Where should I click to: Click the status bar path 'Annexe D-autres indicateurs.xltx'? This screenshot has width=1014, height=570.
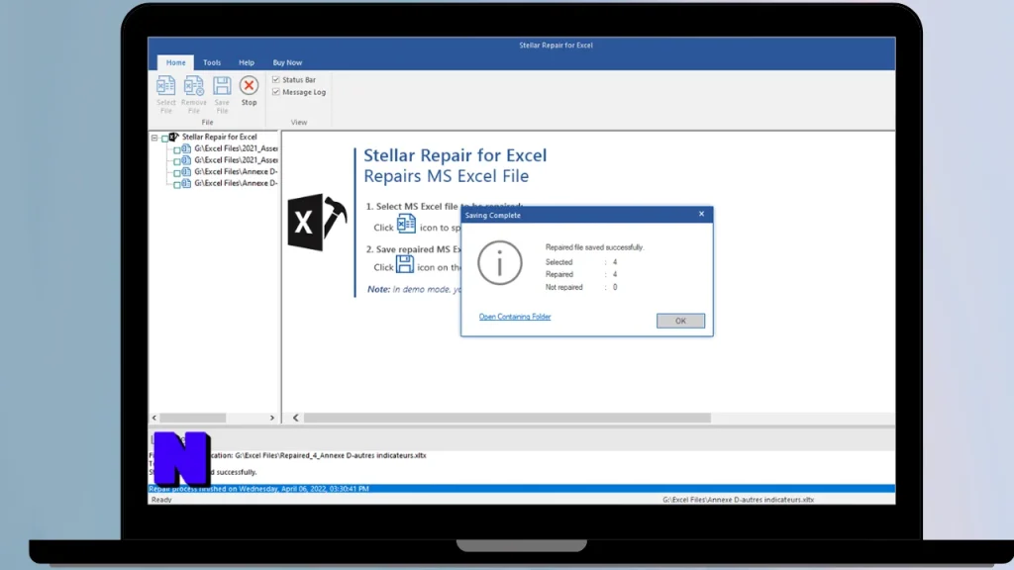[x=738, y=500]
